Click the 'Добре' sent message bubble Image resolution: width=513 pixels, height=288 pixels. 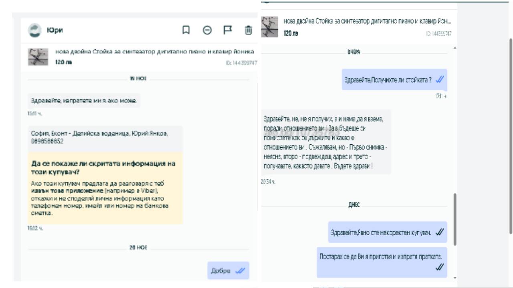[228, 270]
